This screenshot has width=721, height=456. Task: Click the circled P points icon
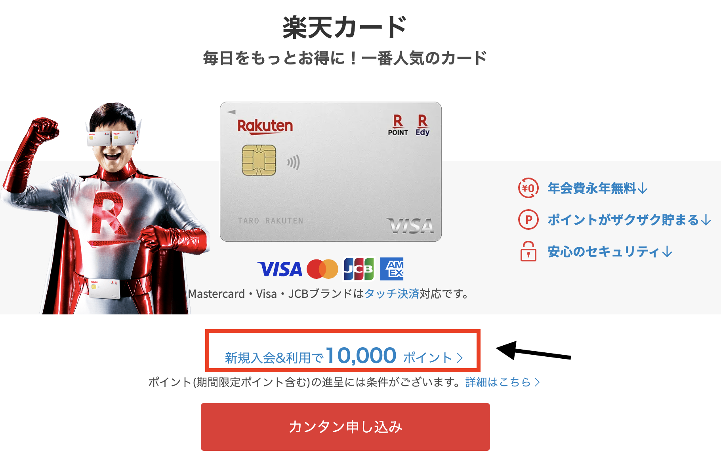528,219
